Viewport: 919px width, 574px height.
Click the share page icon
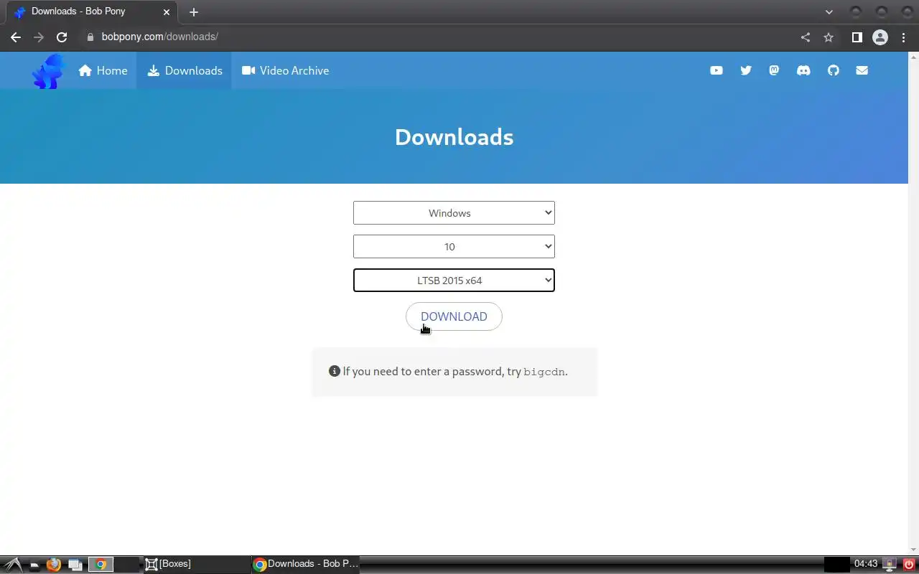click(806, 37)
